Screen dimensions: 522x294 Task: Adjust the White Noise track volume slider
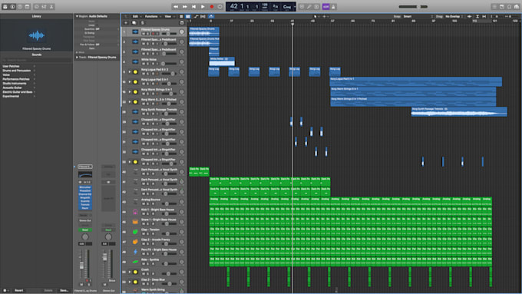point(168,64)
